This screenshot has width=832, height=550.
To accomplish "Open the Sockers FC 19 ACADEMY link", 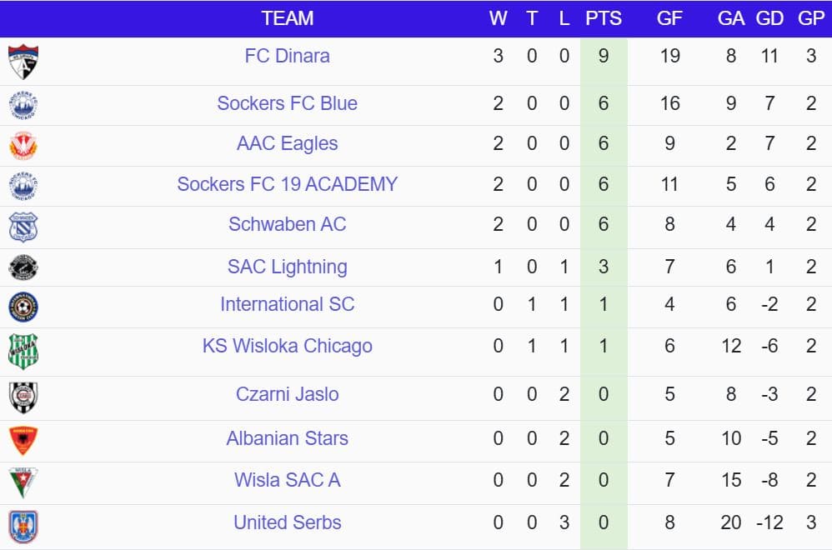I will [287, 184].
